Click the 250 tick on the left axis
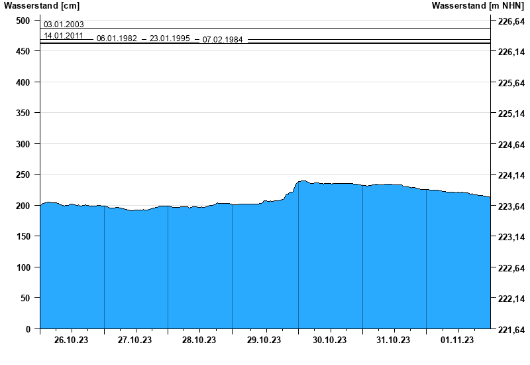Image resolution: width=530 pixels, height=365 pixels. tap(23, 175)
